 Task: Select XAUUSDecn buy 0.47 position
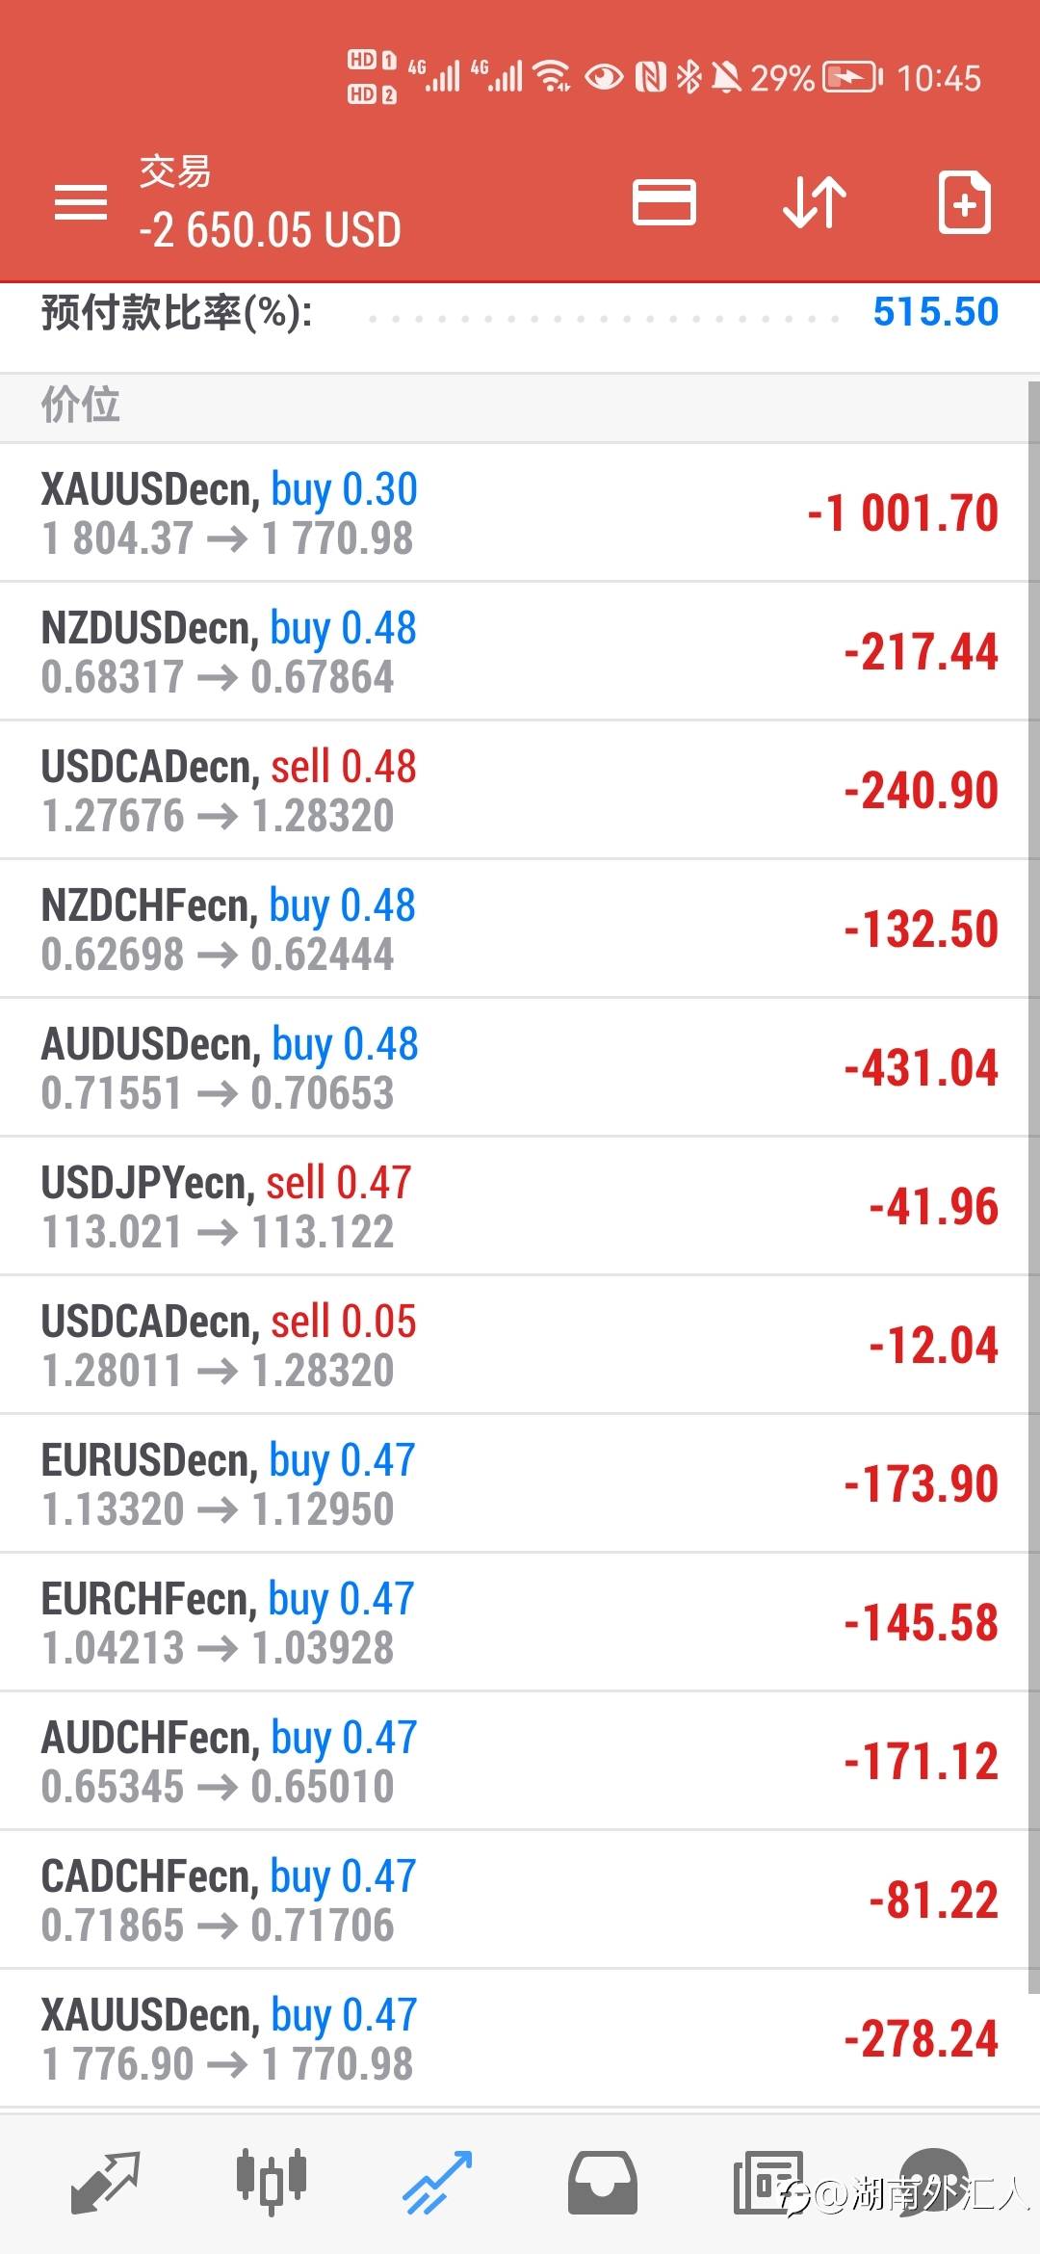click(x=514, y=2038)
